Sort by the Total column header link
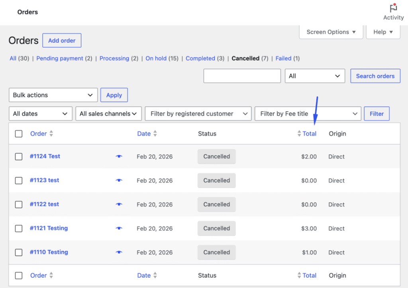Image resolution: width=408 pixels, height=288 pixels. point(309,134)
